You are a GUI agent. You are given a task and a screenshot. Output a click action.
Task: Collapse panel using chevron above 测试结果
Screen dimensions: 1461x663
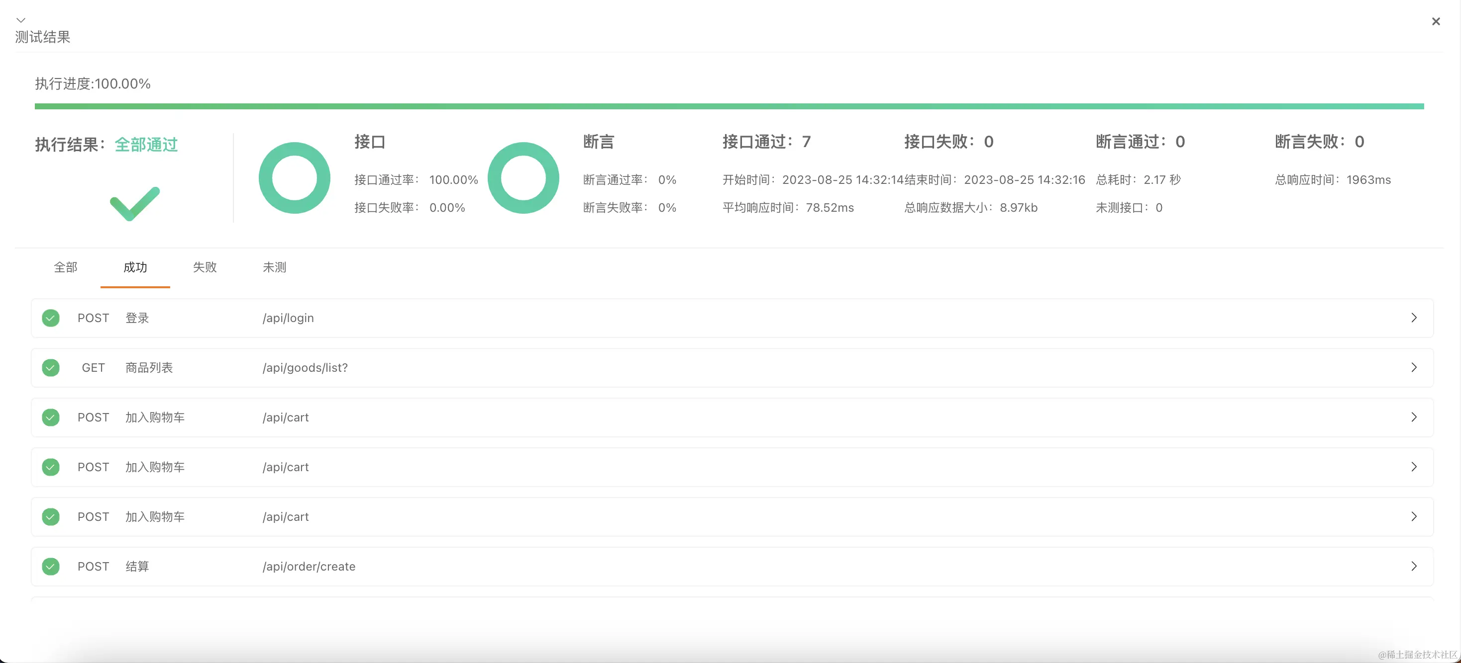(20, 20)
